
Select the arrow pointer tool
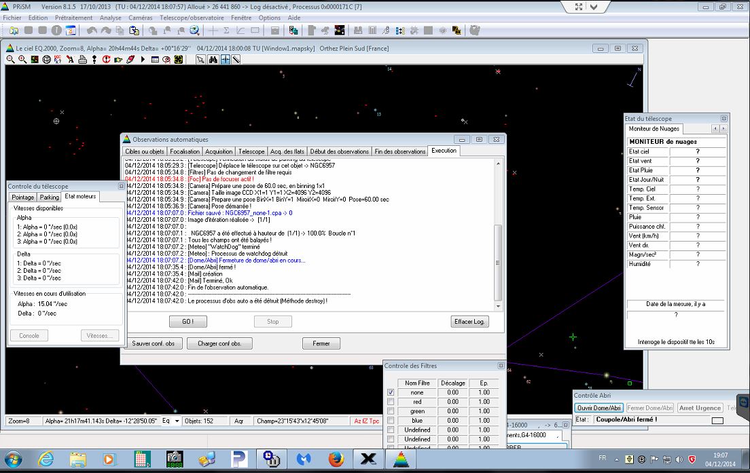pos(200,60)
